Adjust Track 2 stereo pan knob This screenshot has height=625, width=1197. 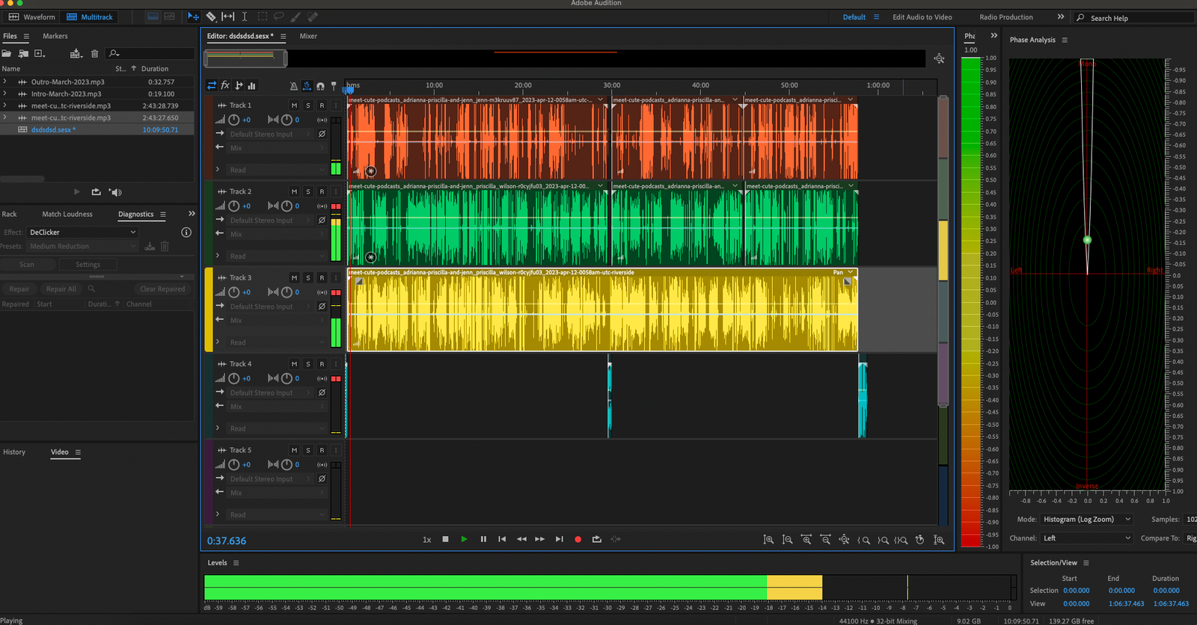pos(287,206)
